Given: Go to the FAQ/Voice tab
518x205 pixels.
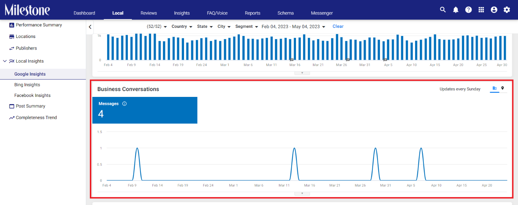Looking at the screenshot, I should click(217, 13).
